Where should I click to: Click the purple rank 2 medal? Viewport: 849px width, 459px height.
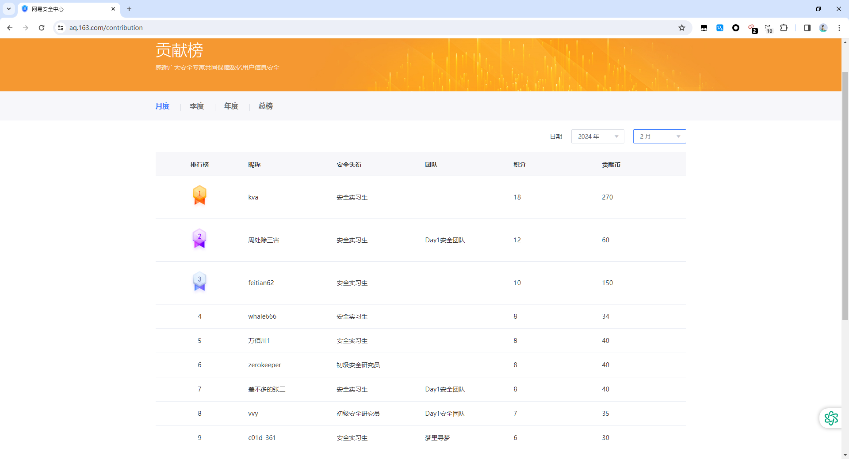pos(199,238)
